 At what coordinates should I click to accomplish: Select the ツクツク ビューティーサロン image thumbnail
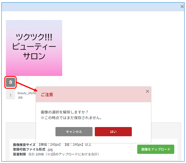34,48
